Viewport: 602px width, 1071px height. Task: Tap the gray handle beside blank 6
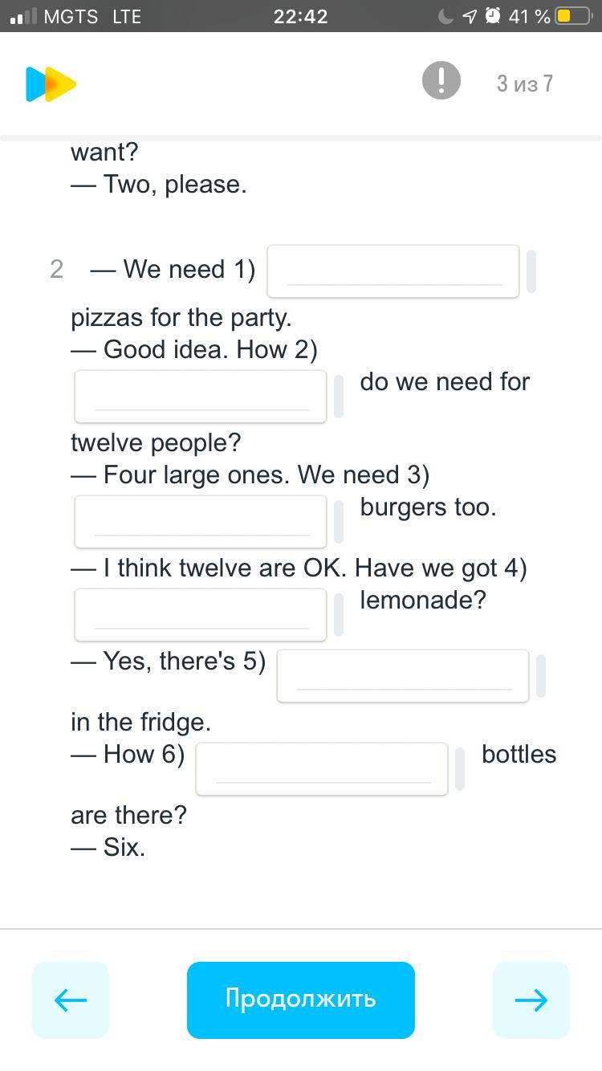[x=460, y=769]
